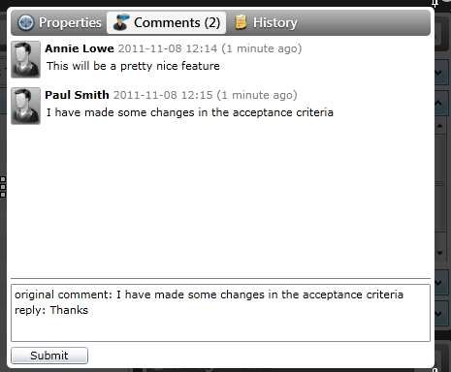Click the background scrollbar's up arrow
Viewport: 451px width, 372px height.
click(439, 126)
